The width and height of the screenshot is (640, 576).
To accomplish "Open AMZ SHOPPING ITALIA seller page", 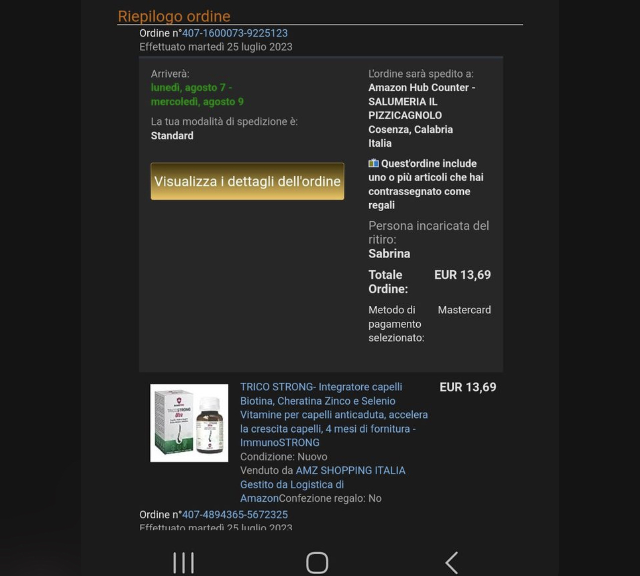I will [350, 470].
